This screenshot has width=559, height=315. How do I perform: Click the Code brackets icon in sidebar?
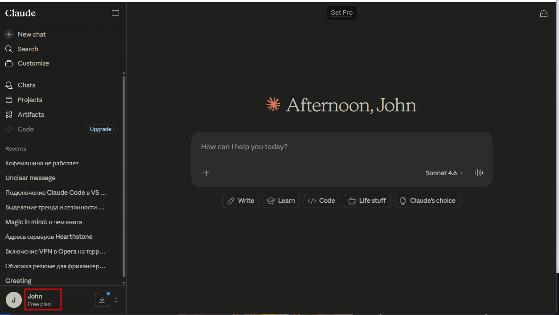tap(9, 129)
